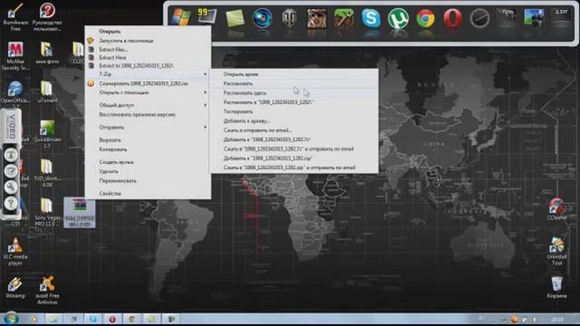580x326 pixels.
Task: Open the QuickBinder 1.7 desktop shortcut
Action: point(47,134)
